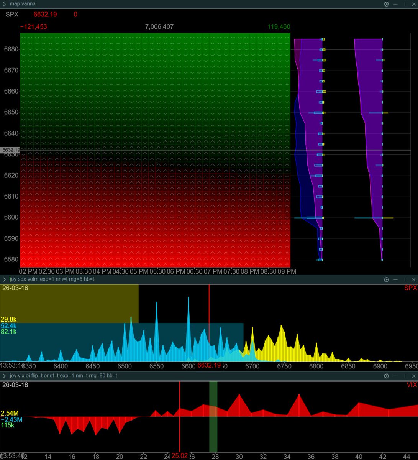Click the 6600 bar in second purple profile
Screen dimensions: 418x460
374,218
